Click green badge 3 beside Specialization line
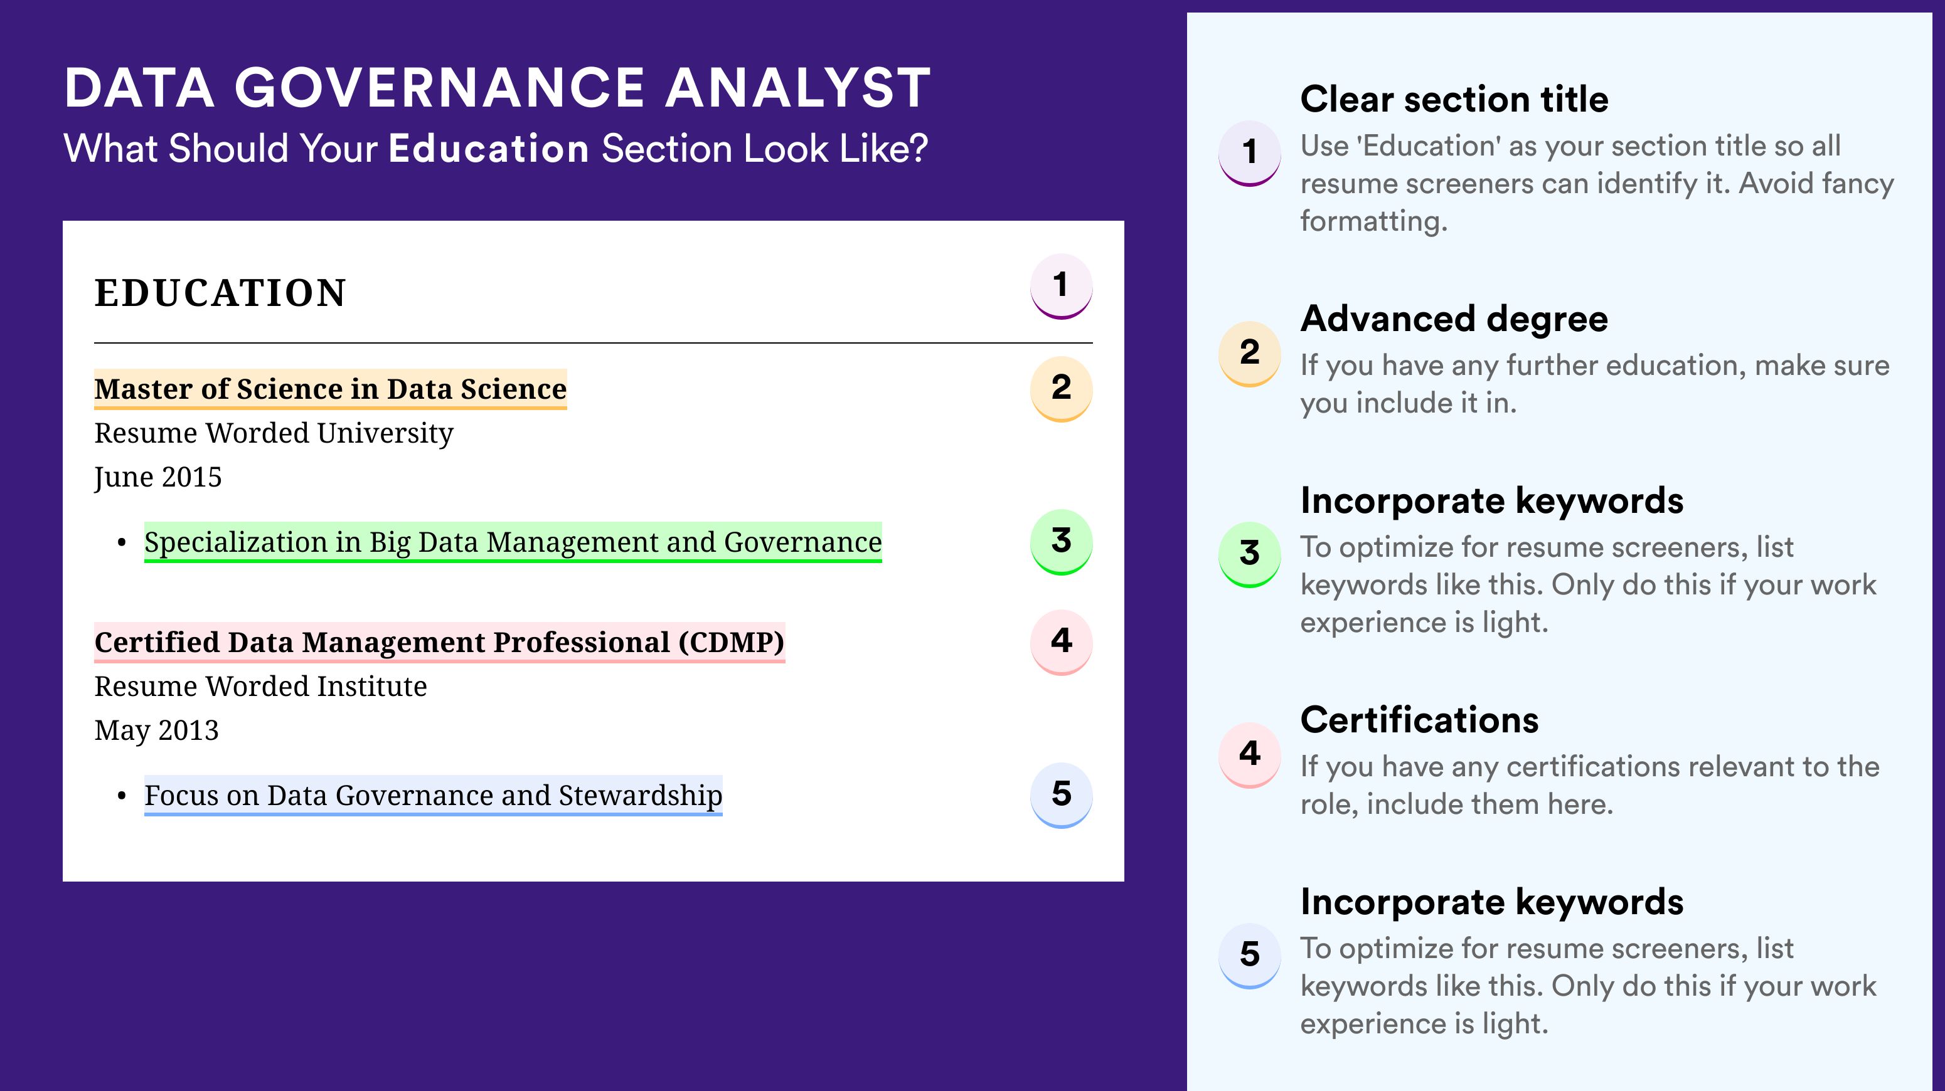This screenshot has width=1945, height=1091. tap(1061, 542)
